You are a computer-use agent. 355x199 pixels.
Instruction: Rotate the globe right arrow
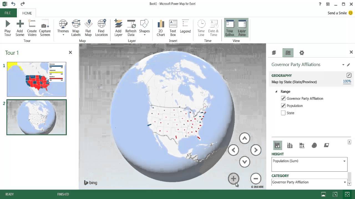256,150
